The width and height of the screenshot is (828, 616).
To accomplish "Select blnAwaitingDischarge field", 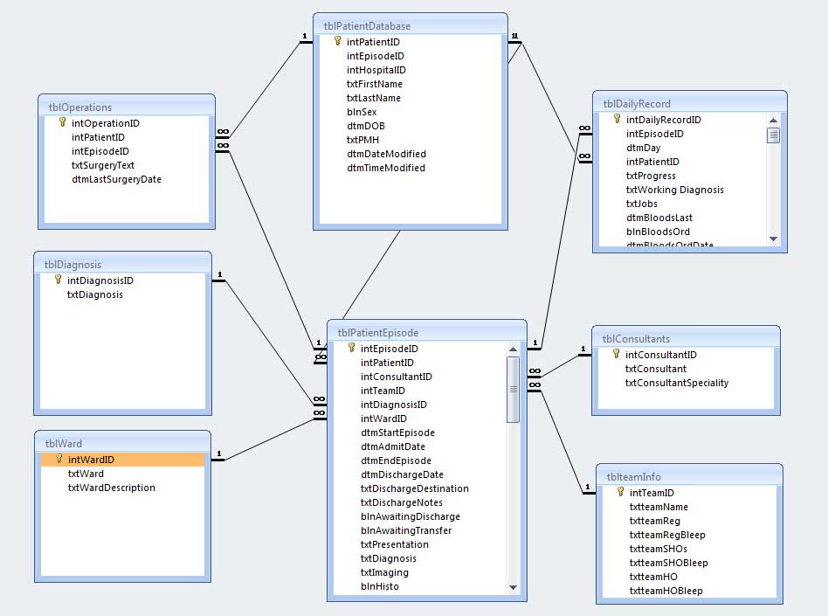I will pyautogui.click(x=411, y=516).
